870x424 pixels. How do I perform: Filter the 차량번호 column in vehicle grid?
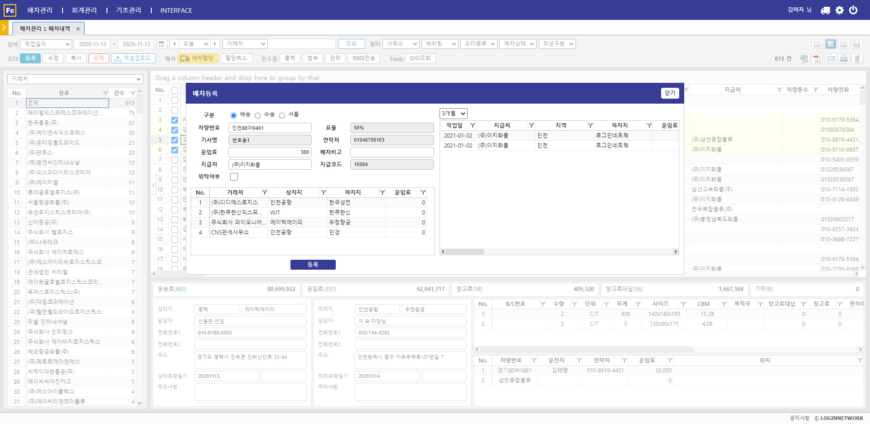534,360
